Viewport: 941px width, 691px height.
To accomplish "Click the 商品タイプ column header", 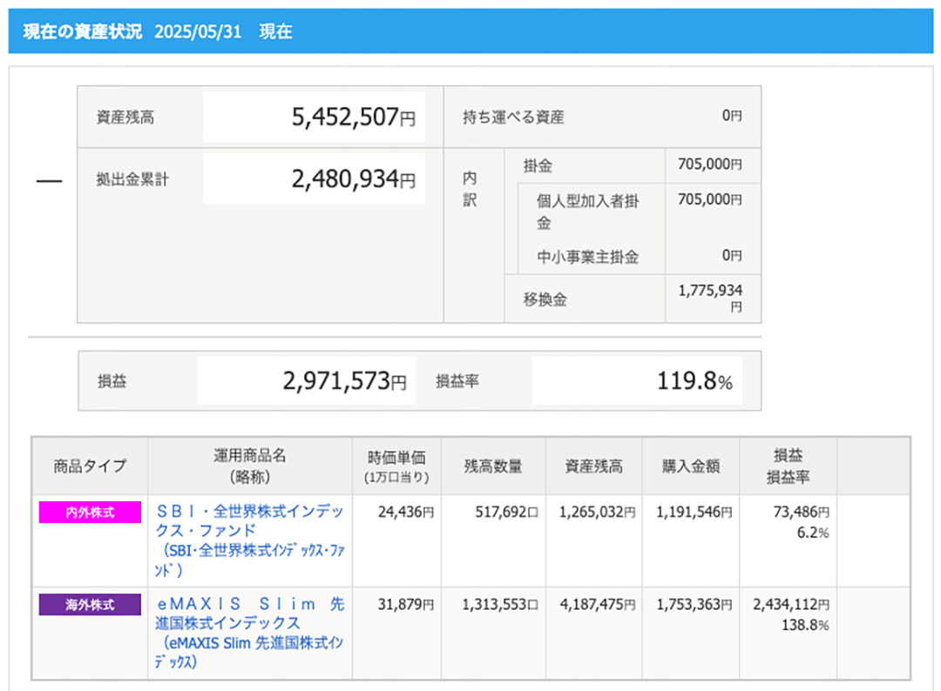I will [x=90, y=466].
